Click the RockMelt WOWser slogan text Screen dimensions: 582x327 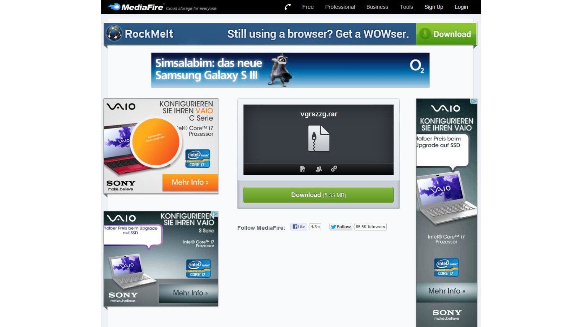click(x=318, y=34)
